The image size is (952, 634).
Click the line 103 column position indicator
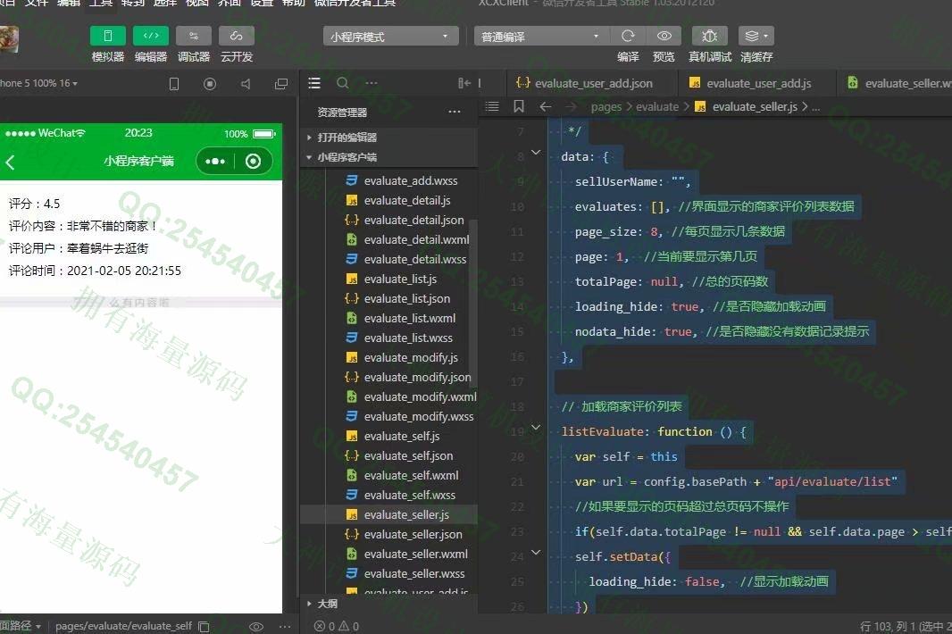(906, 626)
